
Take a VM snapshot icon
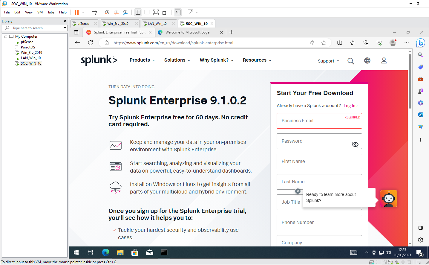107,12
